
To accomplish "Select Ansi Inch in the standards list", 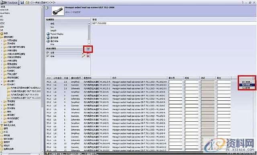I will click(x=4, y=10).
